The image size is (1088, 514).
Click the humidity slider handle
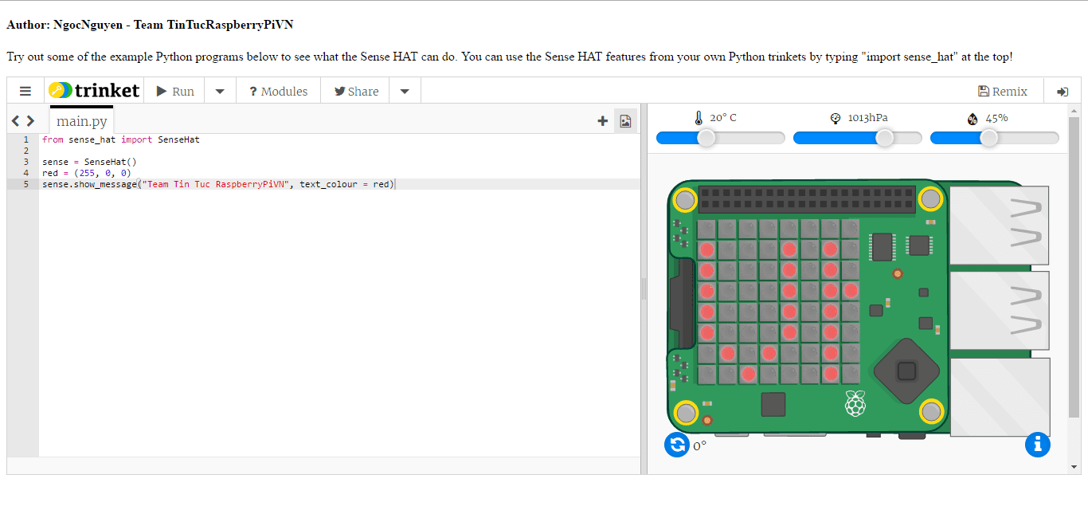coord(988,138)
